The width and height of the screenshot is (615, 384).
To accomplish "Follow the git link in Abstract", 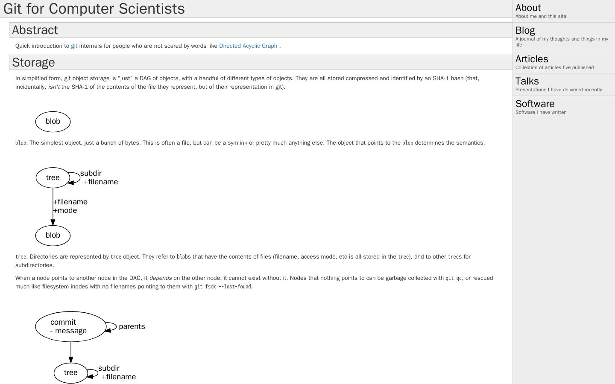I will [74, 46].
